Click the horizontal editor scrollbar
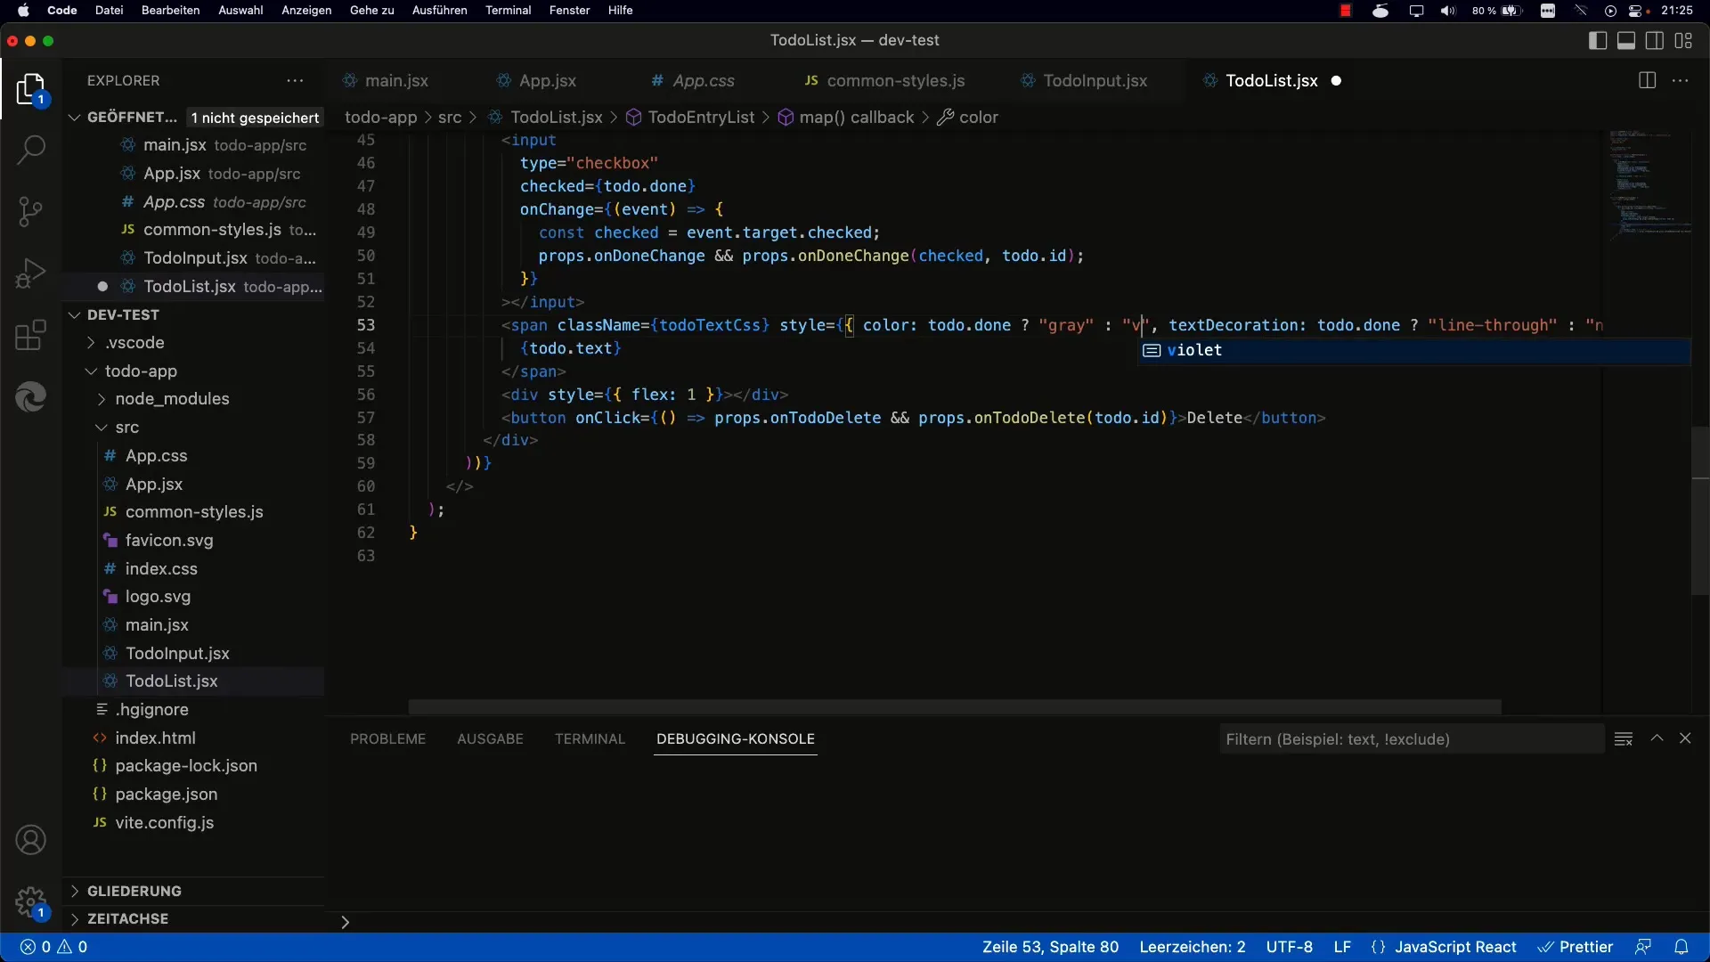Viewport: 1710px width, 962px height. (955, 707)
